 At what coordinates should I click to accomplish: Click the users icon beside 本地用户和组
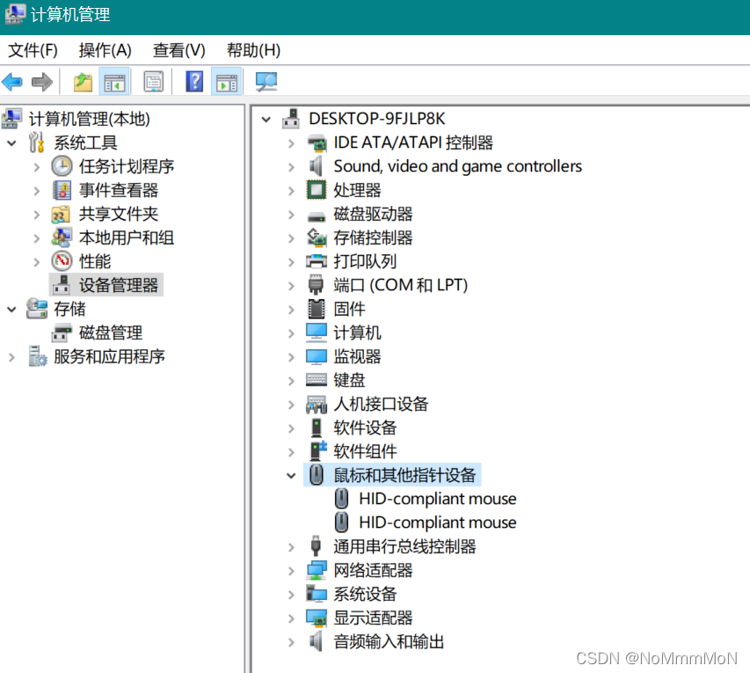62,238
